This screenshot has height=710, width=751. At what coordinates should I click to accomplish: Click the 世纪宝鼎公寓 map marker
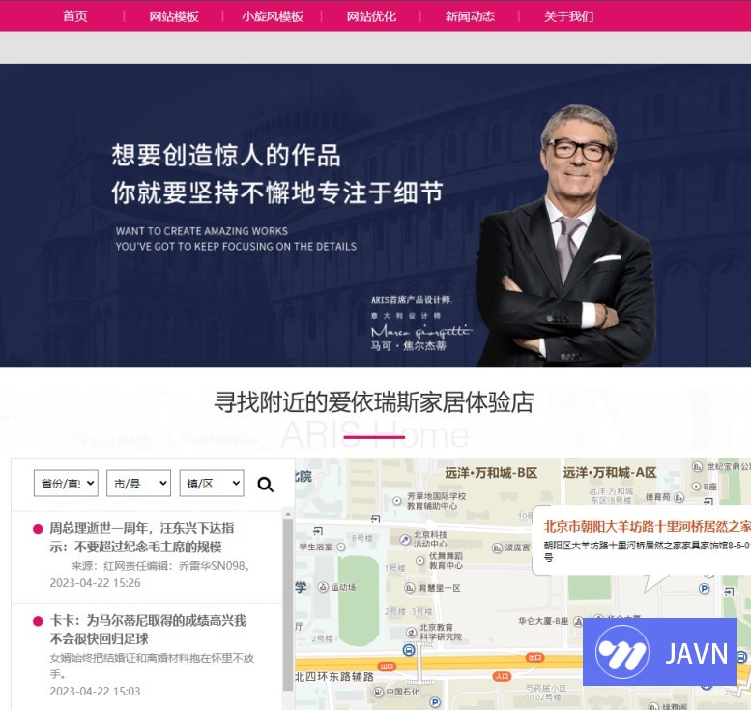pos(698,466)
